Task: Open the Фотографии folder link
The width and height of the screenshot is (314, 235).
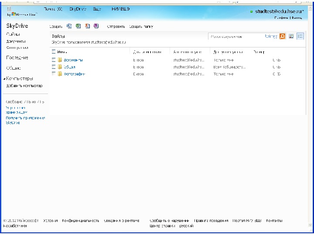Action: pyautogui.click(x=75, y=74)
